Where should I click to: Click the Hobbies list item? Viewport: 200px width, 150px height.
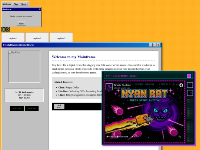pos(80,91)
